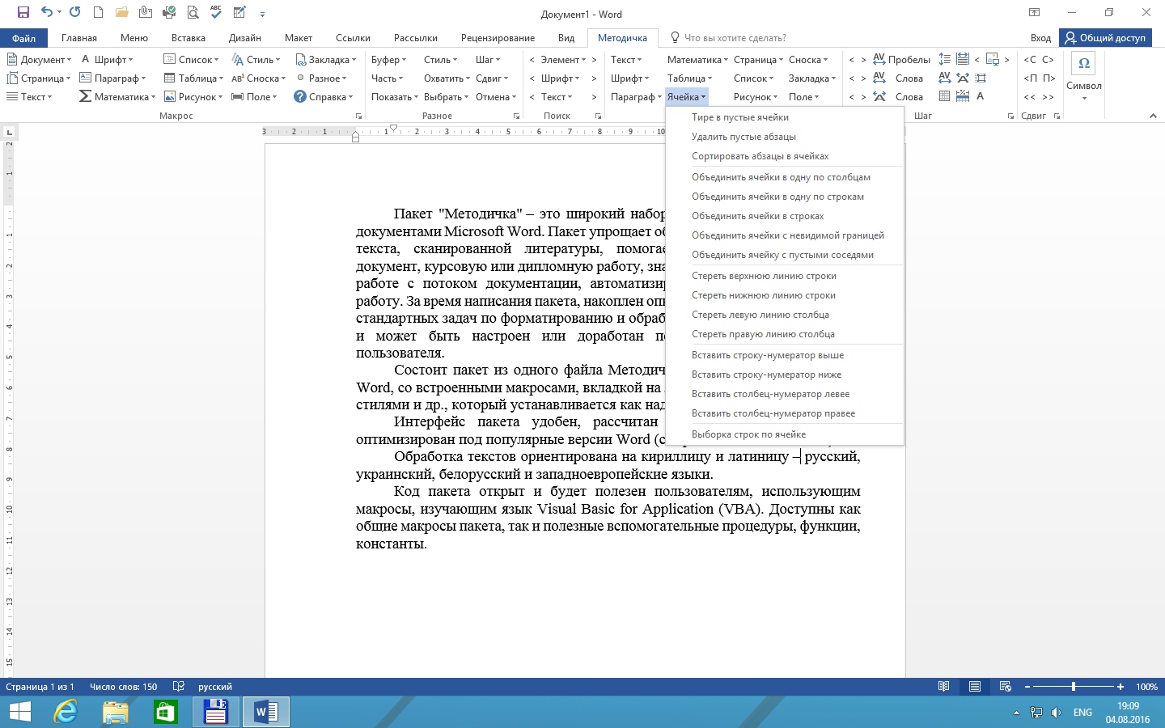
Task: Open the Буфер dropdown
Action: coord(389,59)
